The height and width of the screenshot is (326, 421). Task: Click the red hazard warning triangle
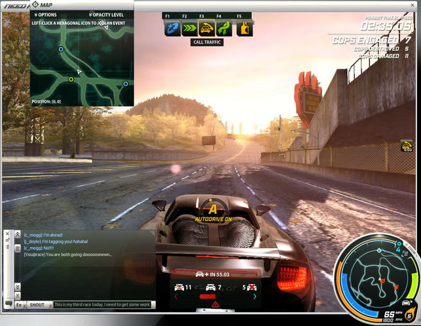tap(215, 304)
